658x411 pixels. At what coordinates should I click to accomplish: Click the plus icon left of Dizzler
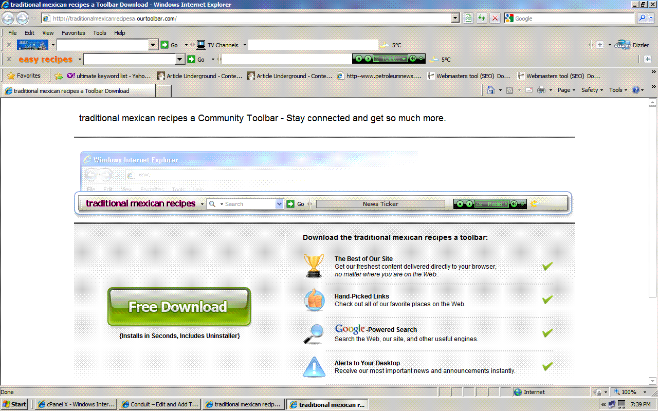pos(600,45)
